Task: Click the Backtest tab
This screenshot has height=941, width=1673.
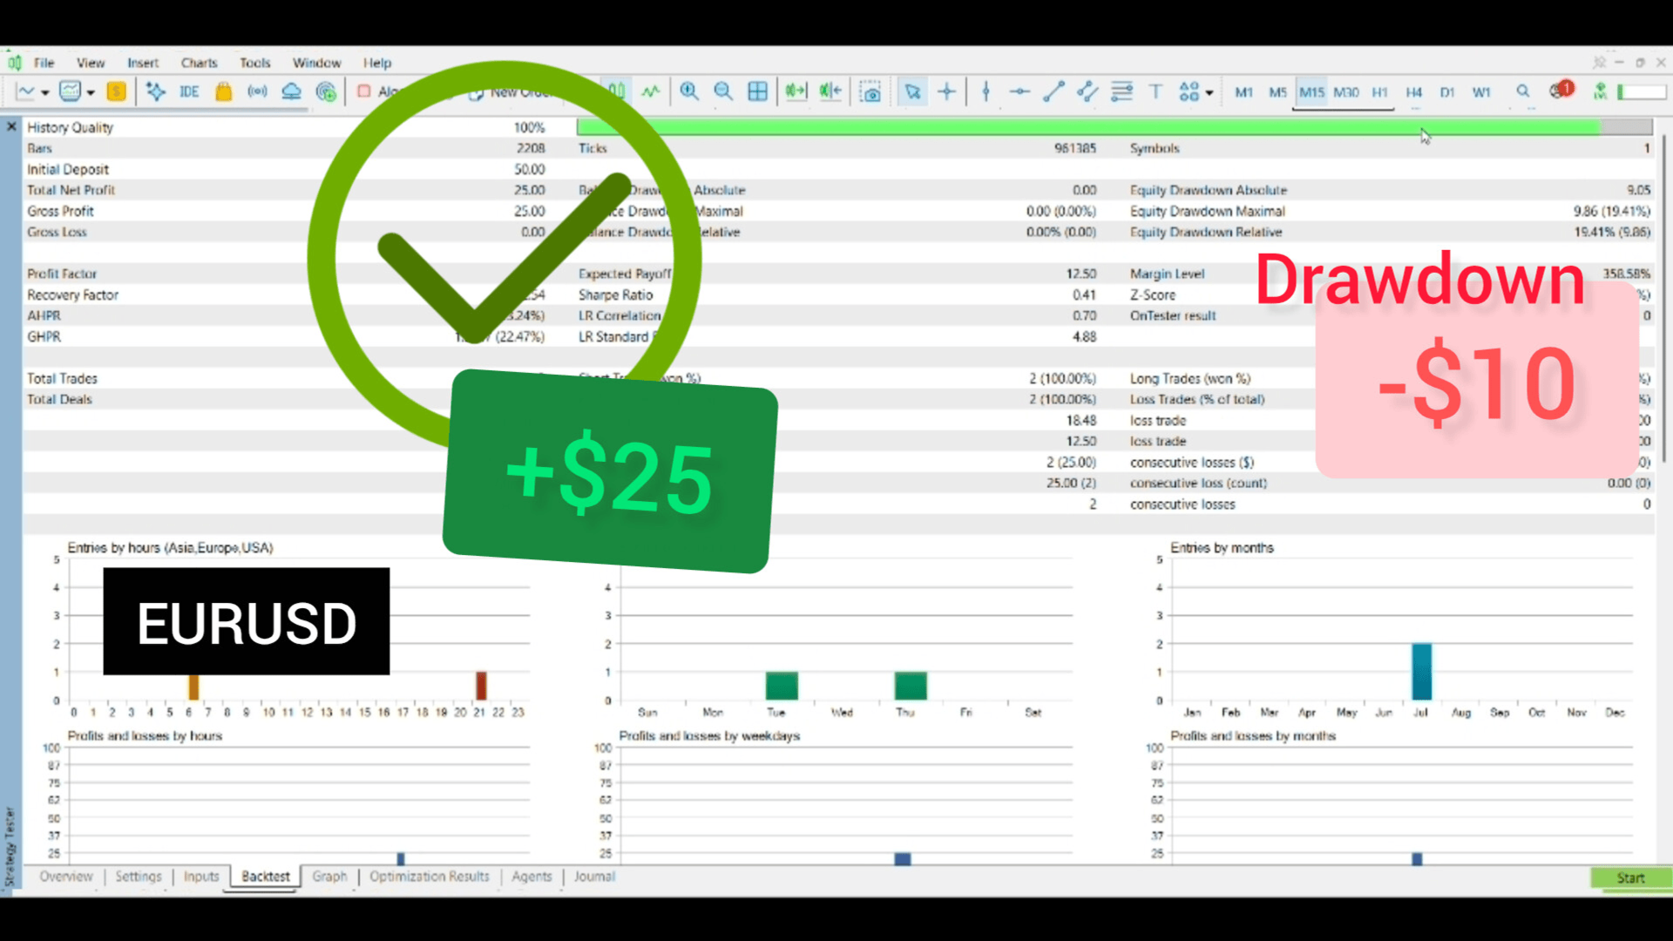Action: (x=266, y=877)
